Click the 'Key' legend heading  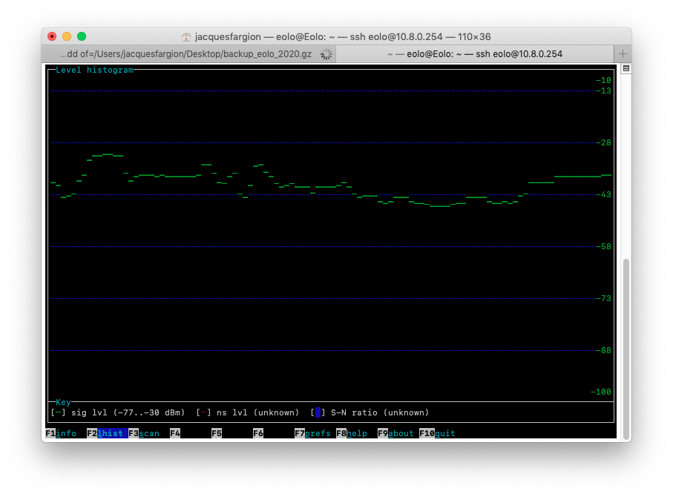click(63, 402)
